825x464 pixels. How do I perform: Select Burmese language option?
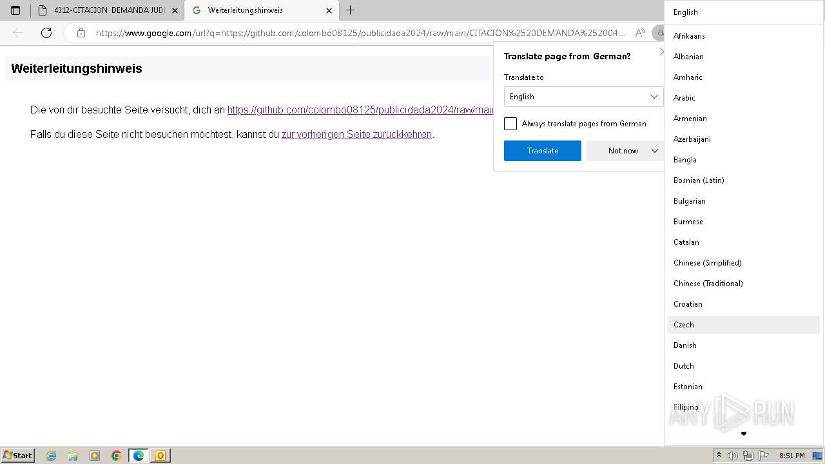click(x=743, y=222)
